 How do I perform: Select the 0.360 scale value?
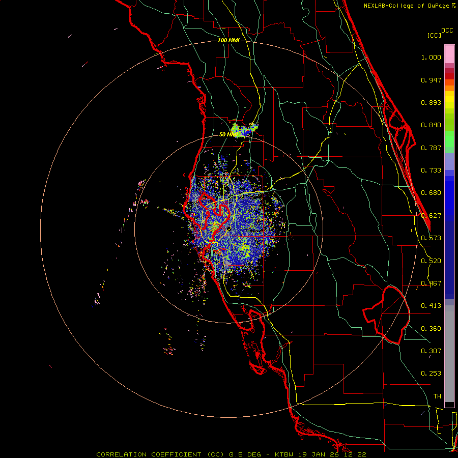(x=431, y=329)
